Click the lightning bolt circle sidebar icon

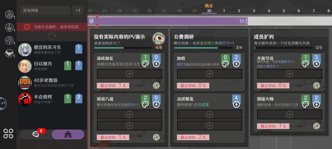(9, 40)
